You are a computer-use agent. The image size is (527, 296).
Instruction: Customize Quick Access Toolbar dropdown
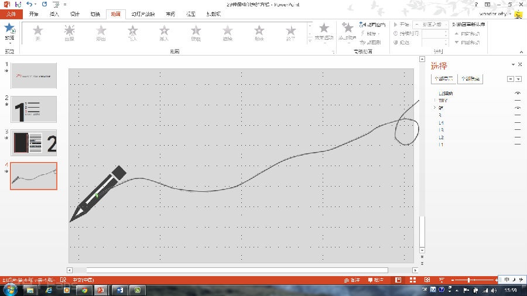point(65,4)
